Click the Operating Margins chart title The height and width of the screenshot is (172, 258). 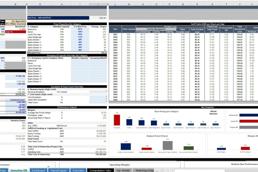coord(120,165)
